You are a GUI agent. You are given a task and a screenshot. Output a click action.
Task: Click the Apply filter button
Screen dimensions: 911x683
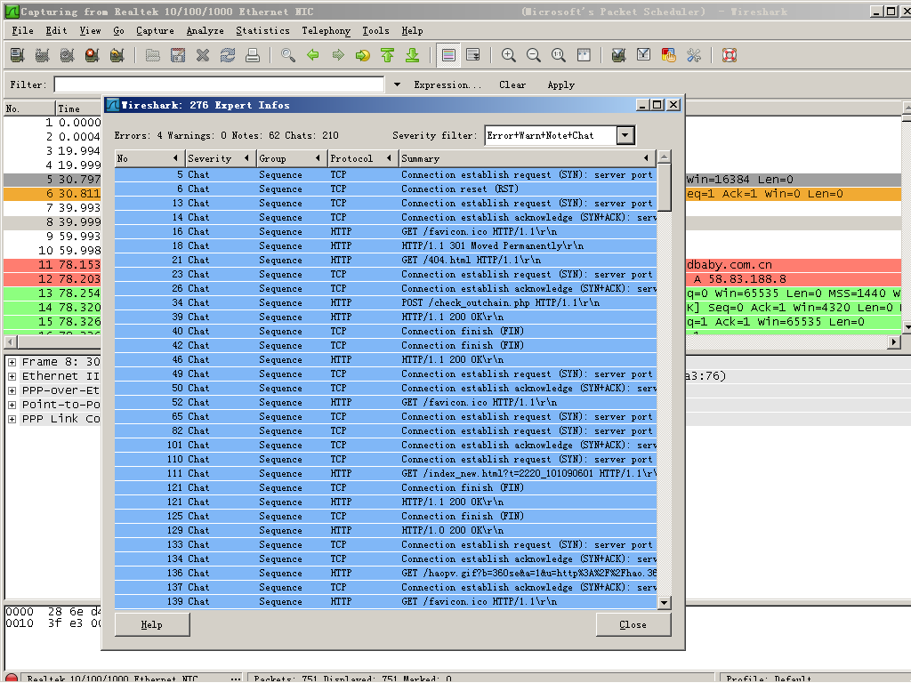561,84
